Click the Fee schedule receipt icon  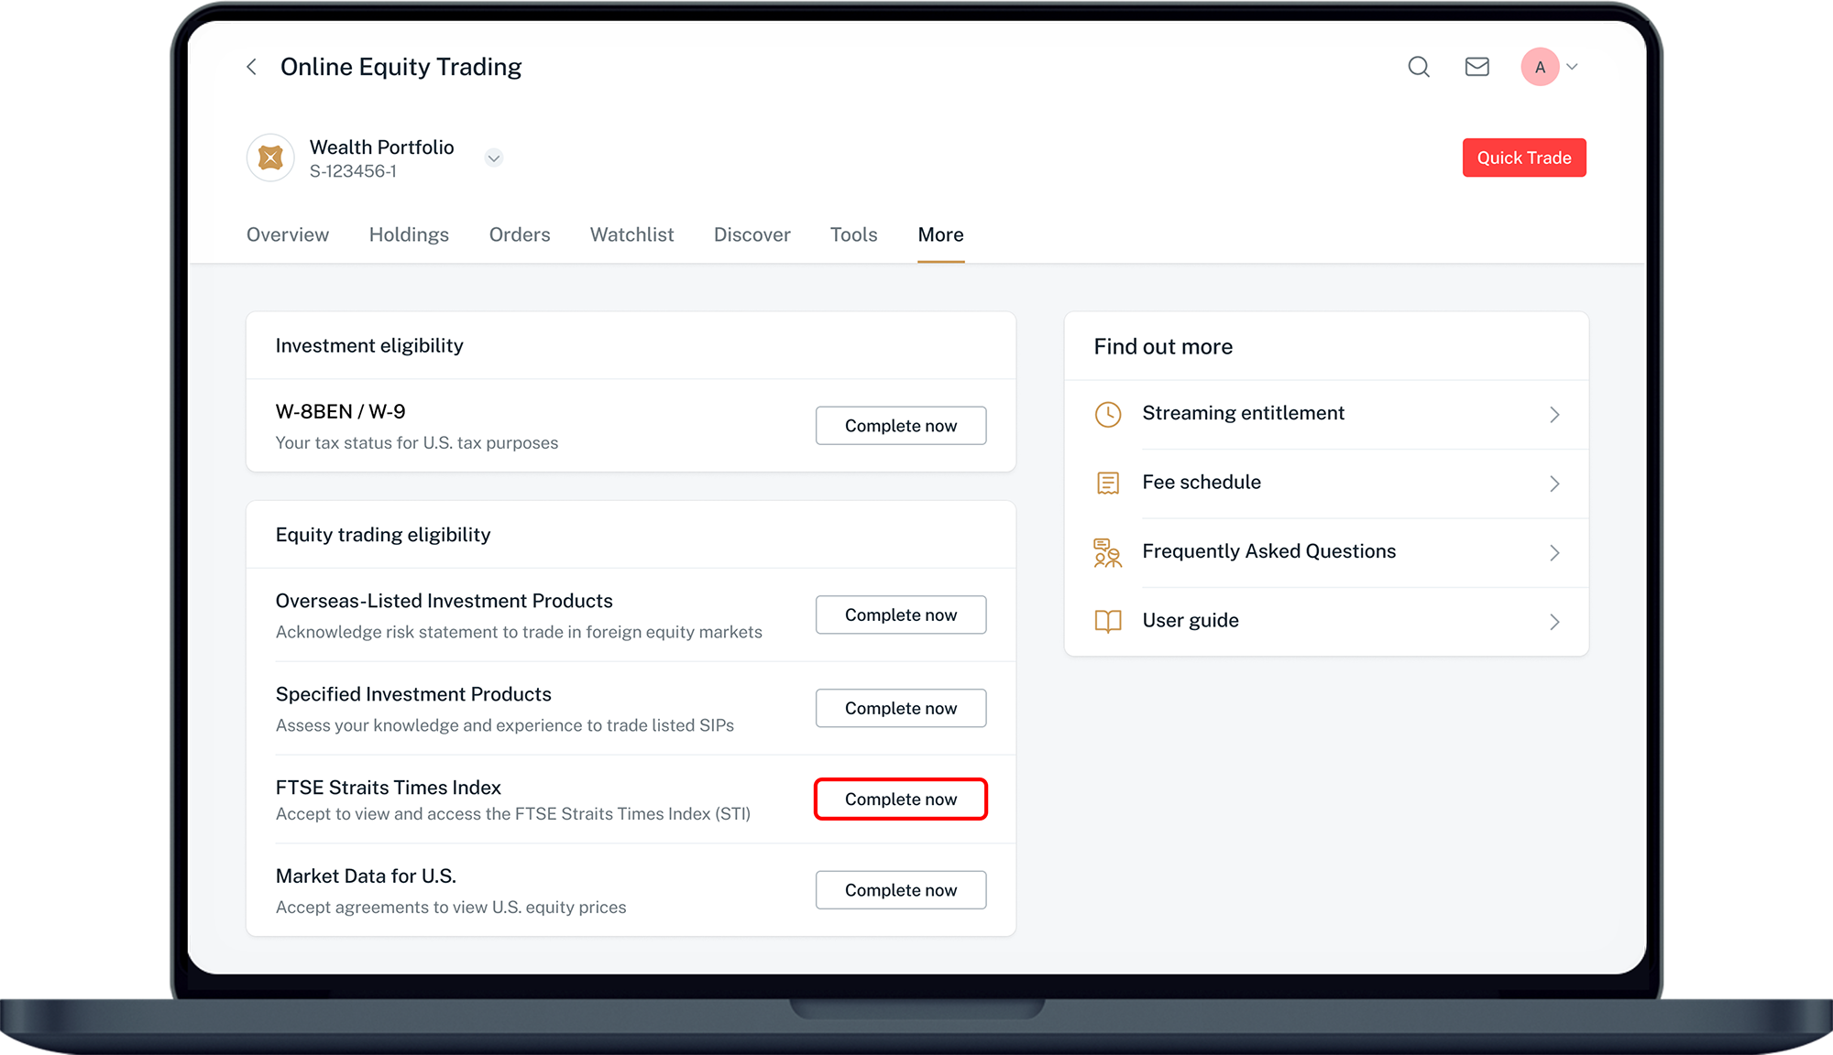pos(1108,483)
